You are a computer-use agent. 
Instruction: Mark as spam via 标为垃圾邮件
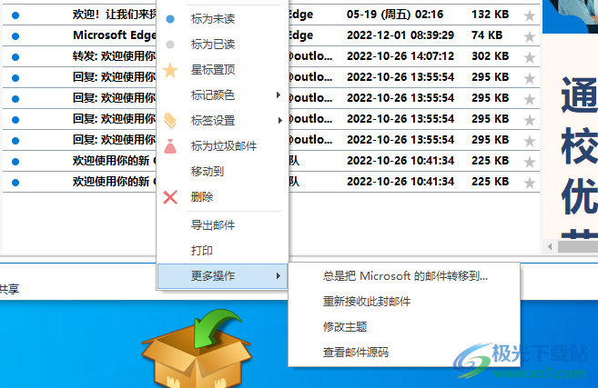[x=224, y=145]
